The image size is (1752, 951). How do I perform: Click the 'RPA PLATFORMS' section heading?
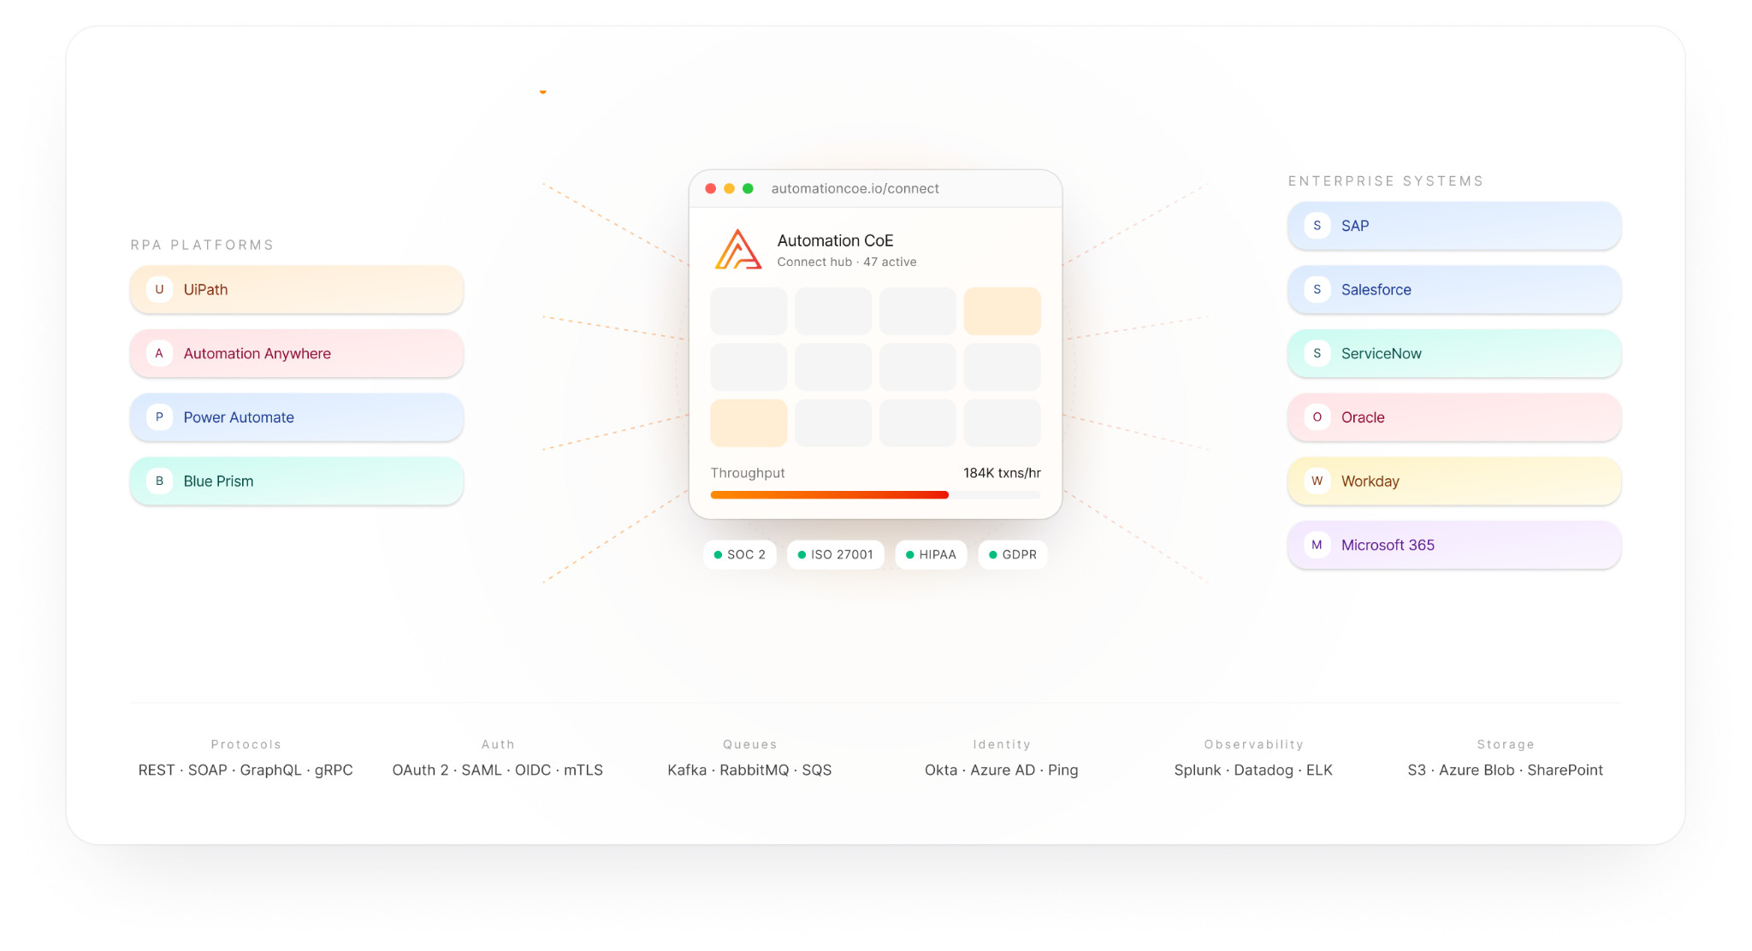(x=202, y=245)
